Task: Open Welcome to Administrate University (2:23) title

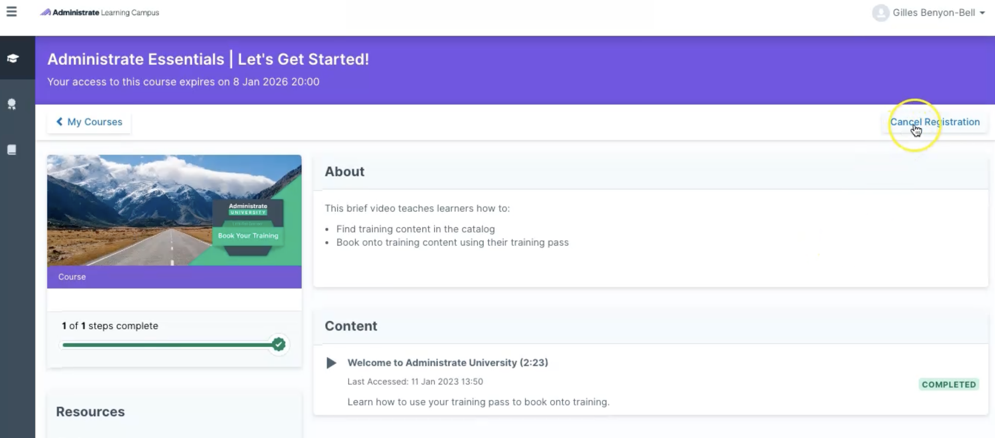Action: (x=448, y=363)
